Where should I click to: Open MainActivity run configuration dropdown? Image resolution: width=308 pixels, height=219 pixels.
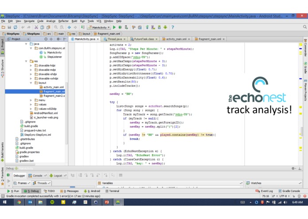coord(99,27)
